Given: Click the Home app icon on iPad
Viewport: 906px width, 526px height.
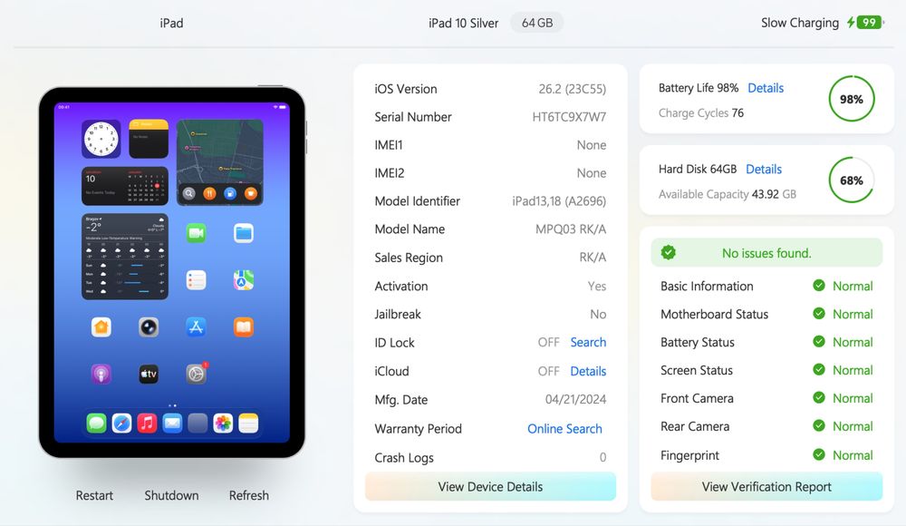Looking at the screenshot, I should pos(101,327).
